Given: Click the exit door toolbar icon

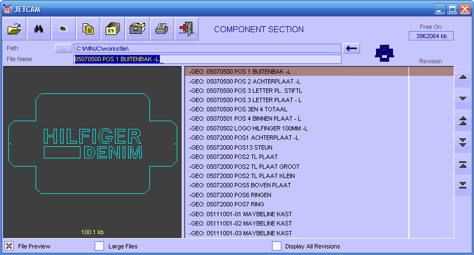Looking at the screenshot, I should click(x=187, y=29).
